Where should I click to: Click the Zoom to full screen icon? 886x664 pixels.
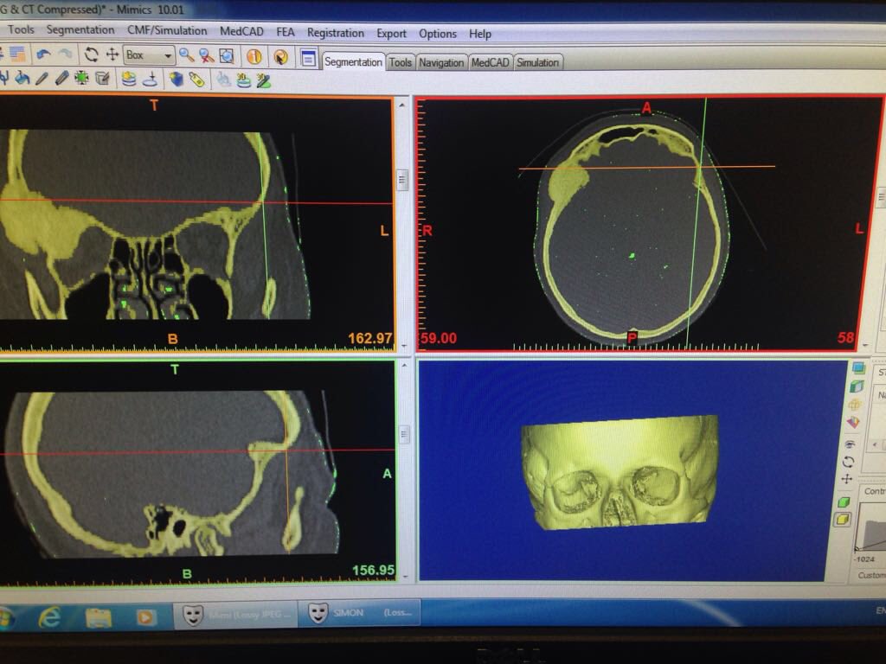point(227,55)
